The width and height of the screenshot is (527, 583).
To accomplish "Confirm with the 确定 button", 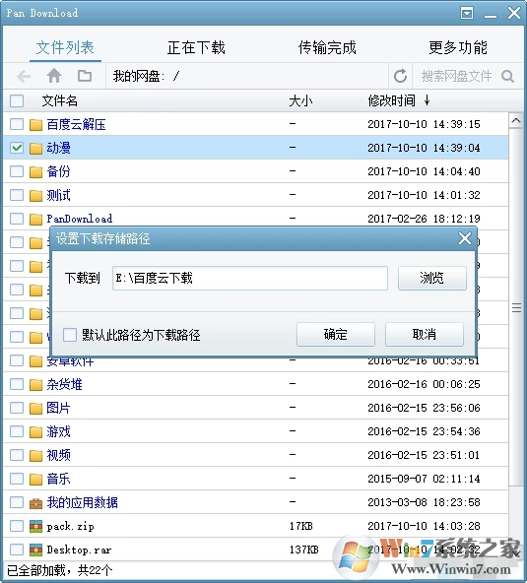I will tap(336, 334).
